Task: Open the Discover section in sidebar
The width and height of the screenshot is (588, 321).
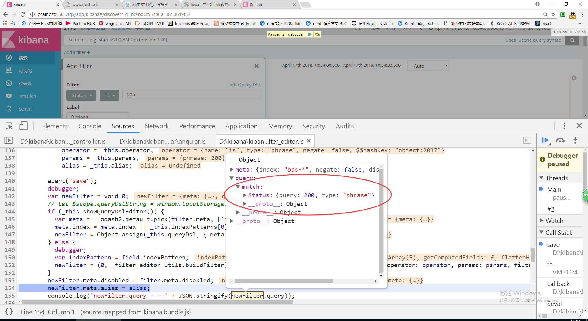Action: pos(28,58)
